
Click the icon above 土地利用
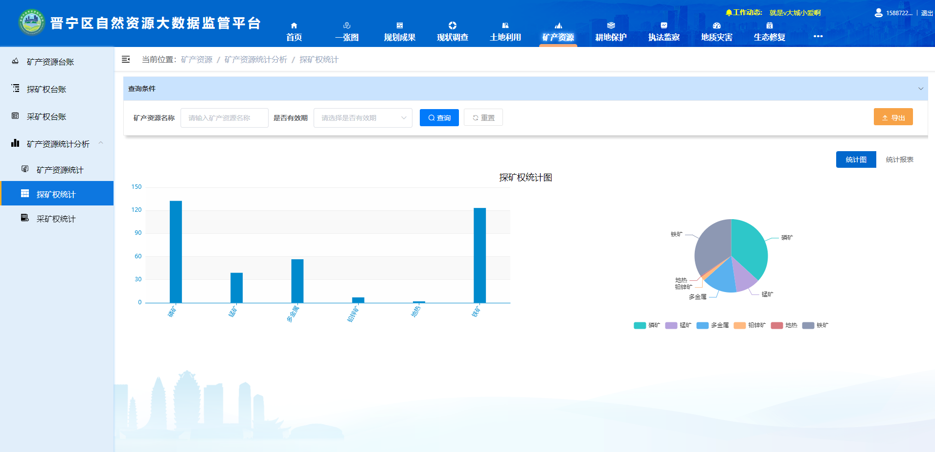coord(505,25)
